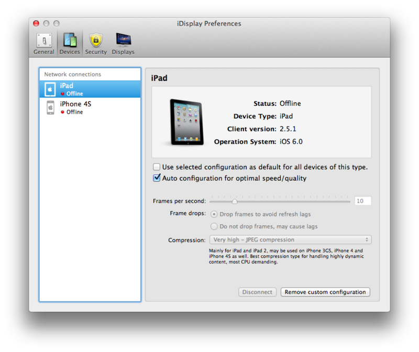Uncheck Auto configuration for optimal speed/quality
The width and height of the screenshot is (419, 352).
tap(157, 178)
